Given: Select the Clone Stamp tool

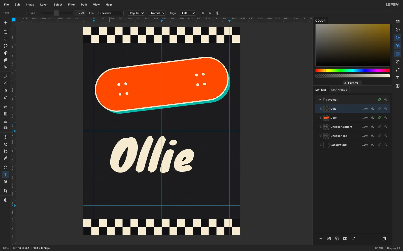Looking at the screenshot, I should tap(6, 121).
